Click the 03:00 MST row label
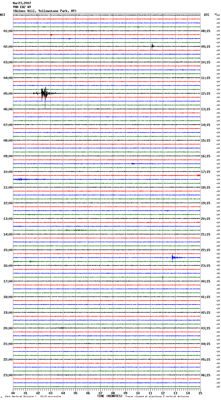The image size is (221, 400). [x=8, y=62]
